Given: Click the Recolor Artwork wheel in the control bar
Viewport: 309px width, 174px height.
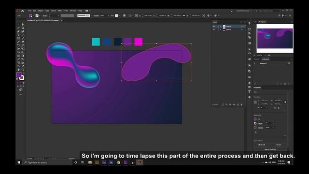Looking at the screenshot, I should (124, 15).
